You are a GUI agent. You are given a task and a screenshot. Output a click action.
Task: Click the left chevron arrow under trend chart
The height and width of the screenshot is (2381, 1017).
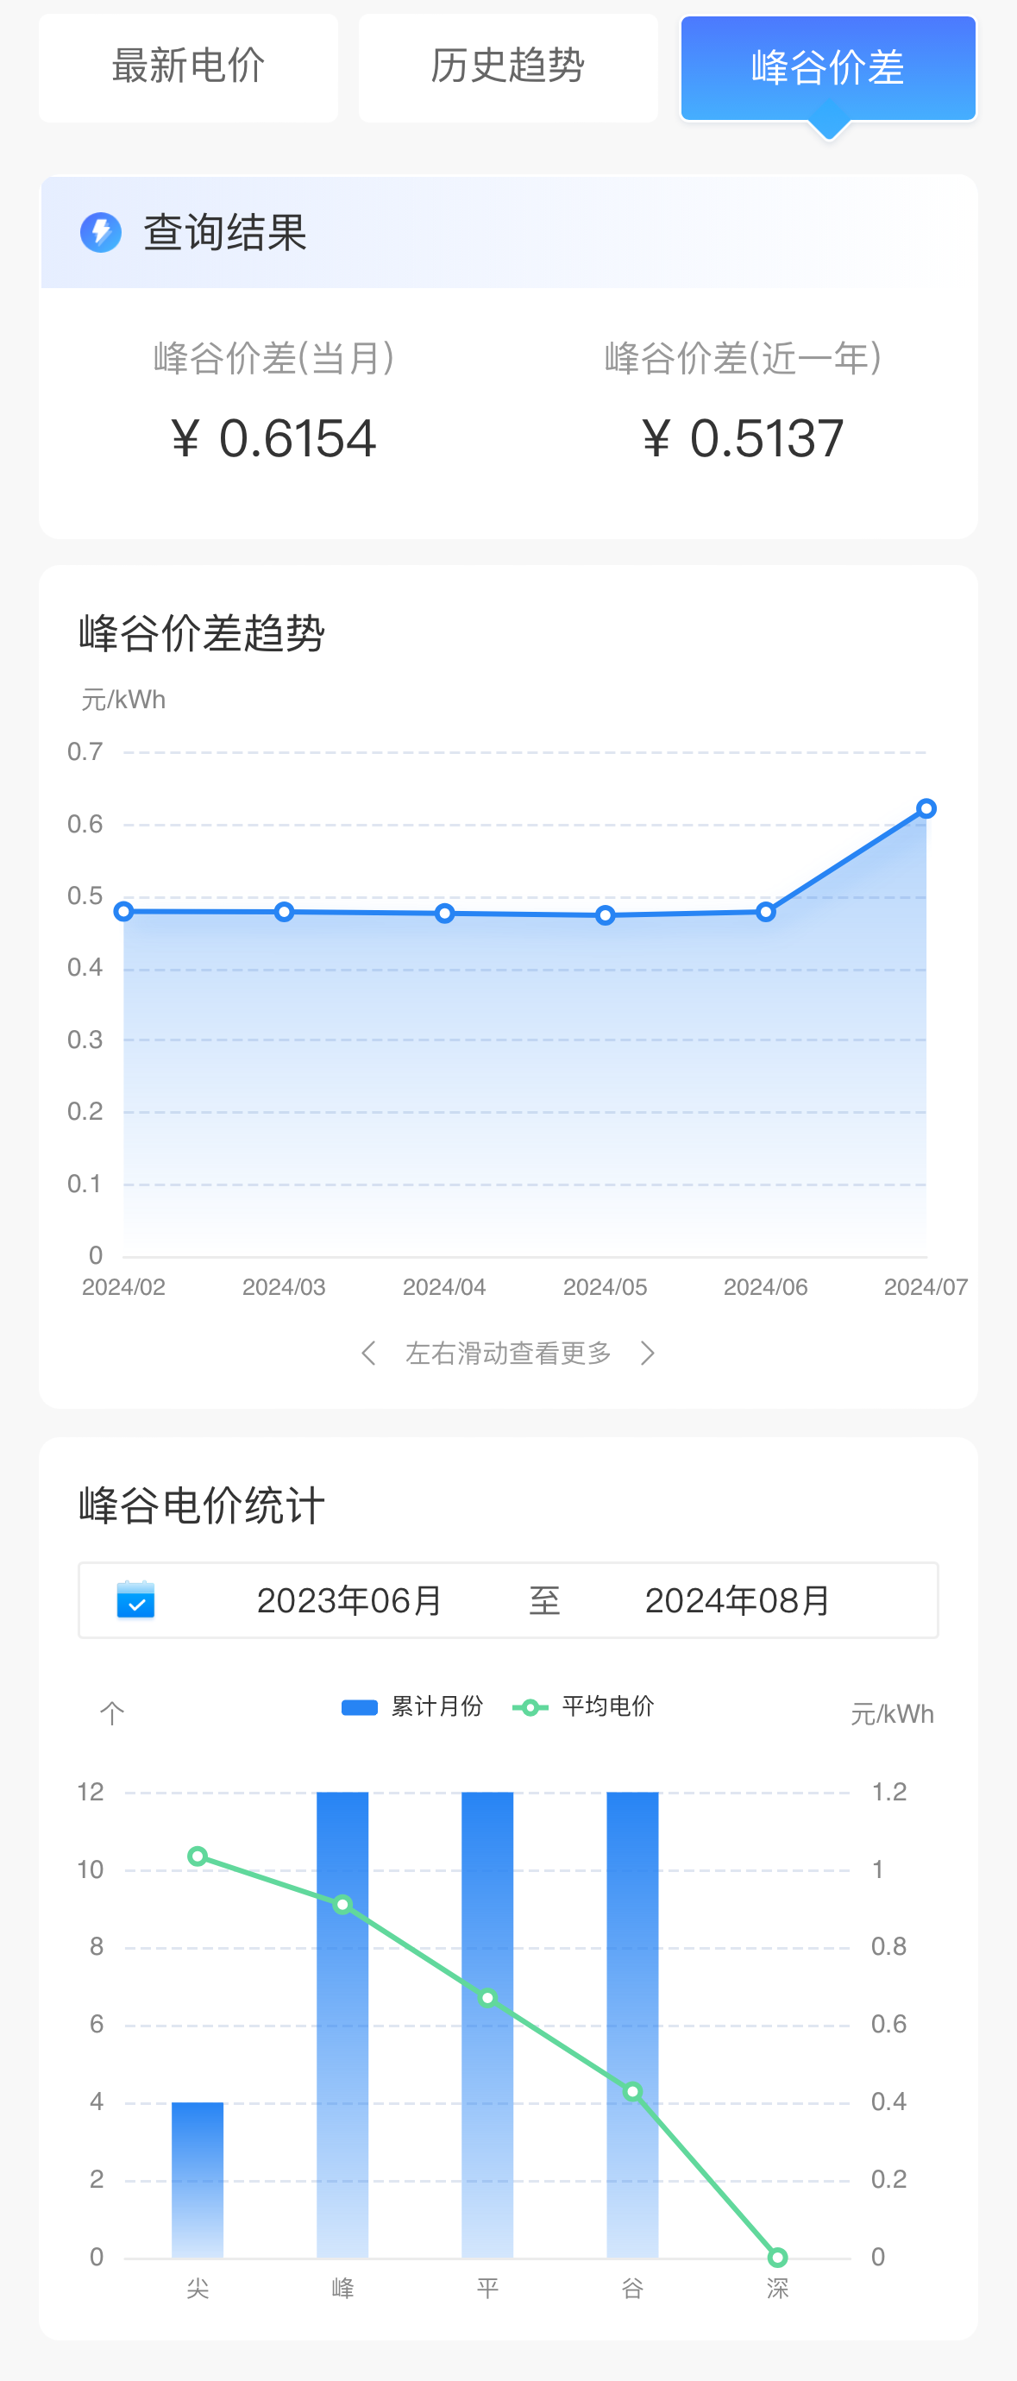point(368,1354)
